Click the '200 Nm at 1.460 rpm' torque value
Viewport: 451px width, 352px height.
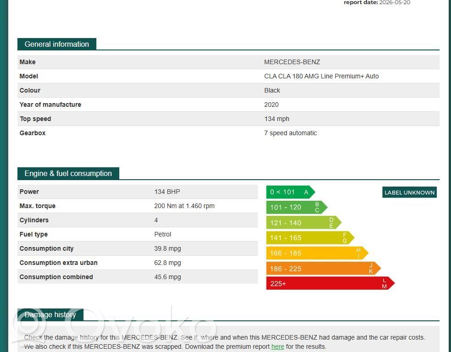tap(184, 206)
